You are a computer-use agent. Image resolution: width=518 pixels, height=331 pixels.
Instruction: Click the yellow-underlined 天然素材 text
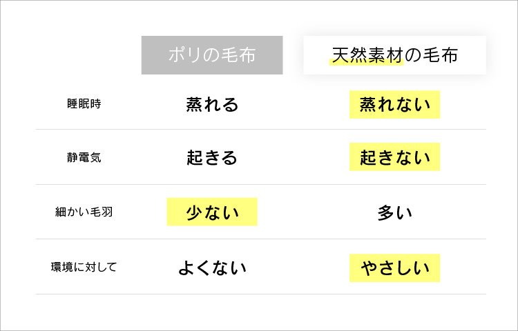pos(367,55)
